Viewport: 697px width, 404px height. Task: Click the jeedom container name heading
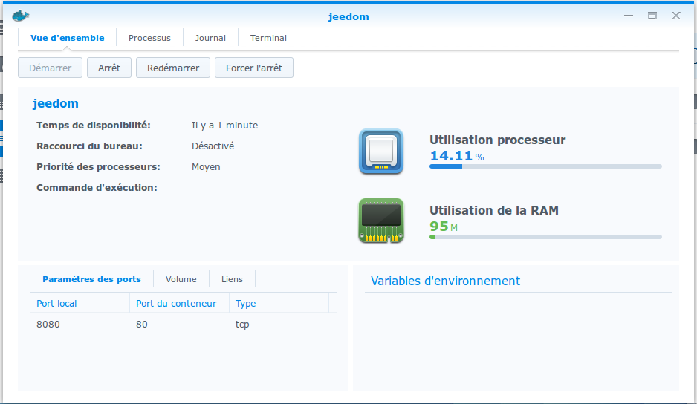[56, 103]
